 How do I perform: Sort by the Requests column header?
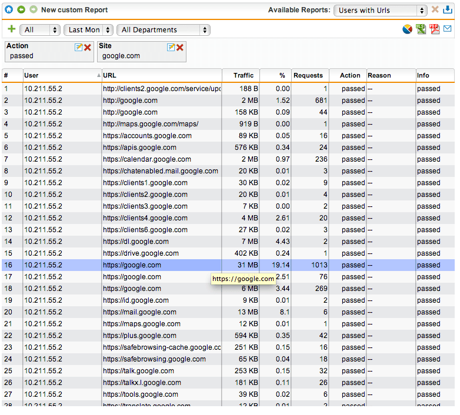tap(310, 75)
